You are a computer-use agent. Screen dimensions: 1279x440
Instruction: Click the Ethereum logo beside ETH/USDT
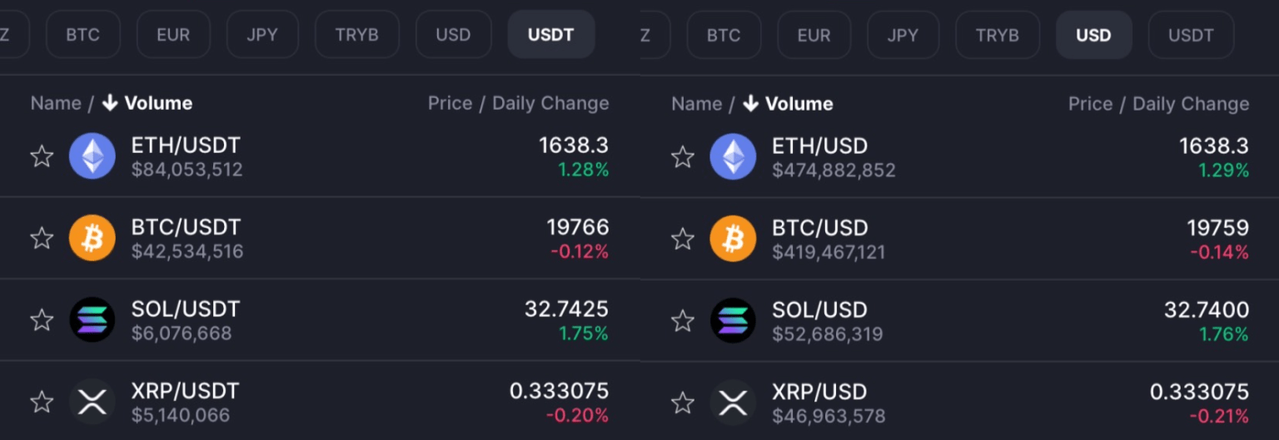click(92, 156)
